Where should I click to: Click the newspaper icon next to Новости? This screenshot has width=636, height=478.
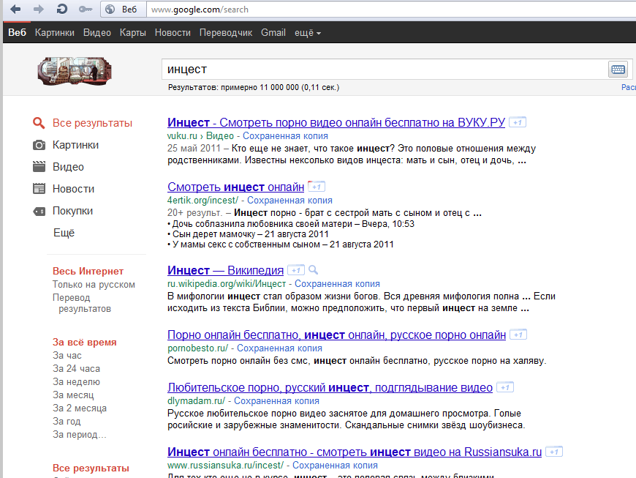39,188
